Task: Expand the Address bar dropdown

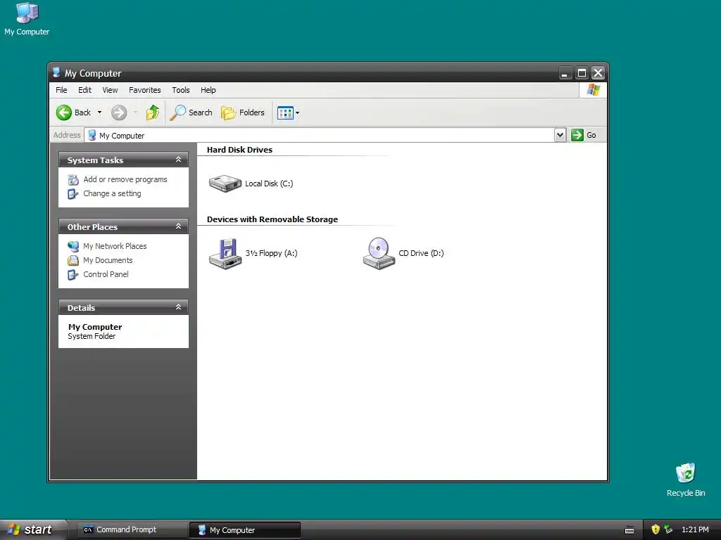Action: 560,135
